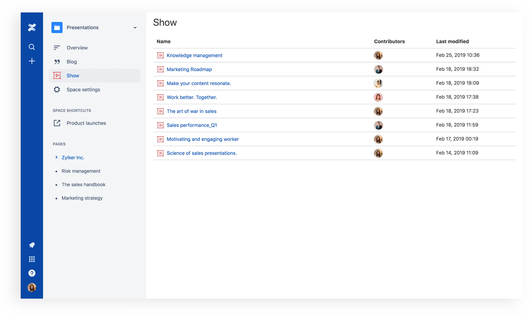Viewport: 531px width, 316px height.
Task: Click the Science of sales presentations link
Action: point(201,153)
